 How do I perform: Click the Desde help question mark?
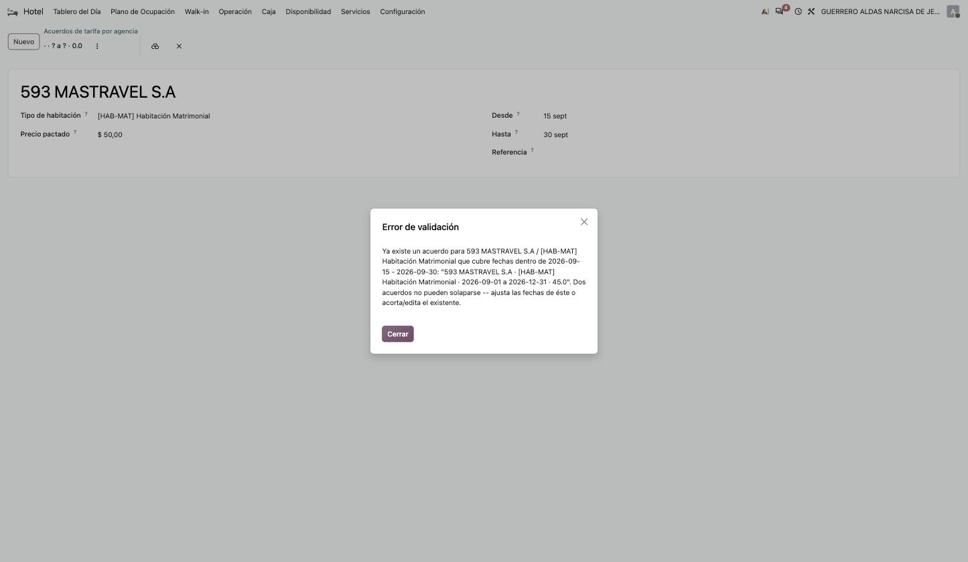[518, 114]
